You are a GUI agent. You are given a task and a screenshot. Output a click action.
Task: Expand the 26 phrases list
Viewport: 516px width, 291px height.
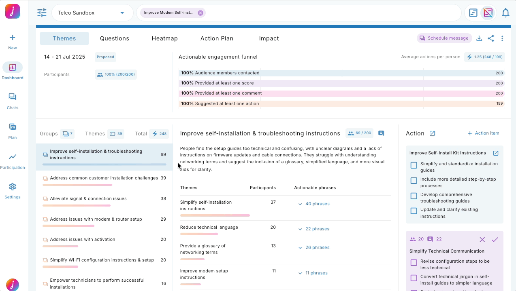click(x=314, y=247)
